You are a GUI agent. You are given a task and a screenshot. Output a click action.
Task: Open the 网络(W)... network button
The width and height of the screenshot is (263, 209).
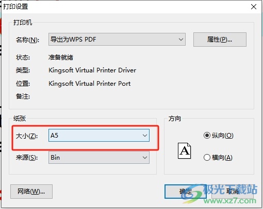click(x=31, y=192)
